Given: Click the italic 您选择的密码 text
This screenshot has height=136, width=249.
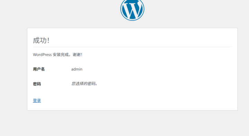Looking at the screenshot, I should [x=83, y=84].
